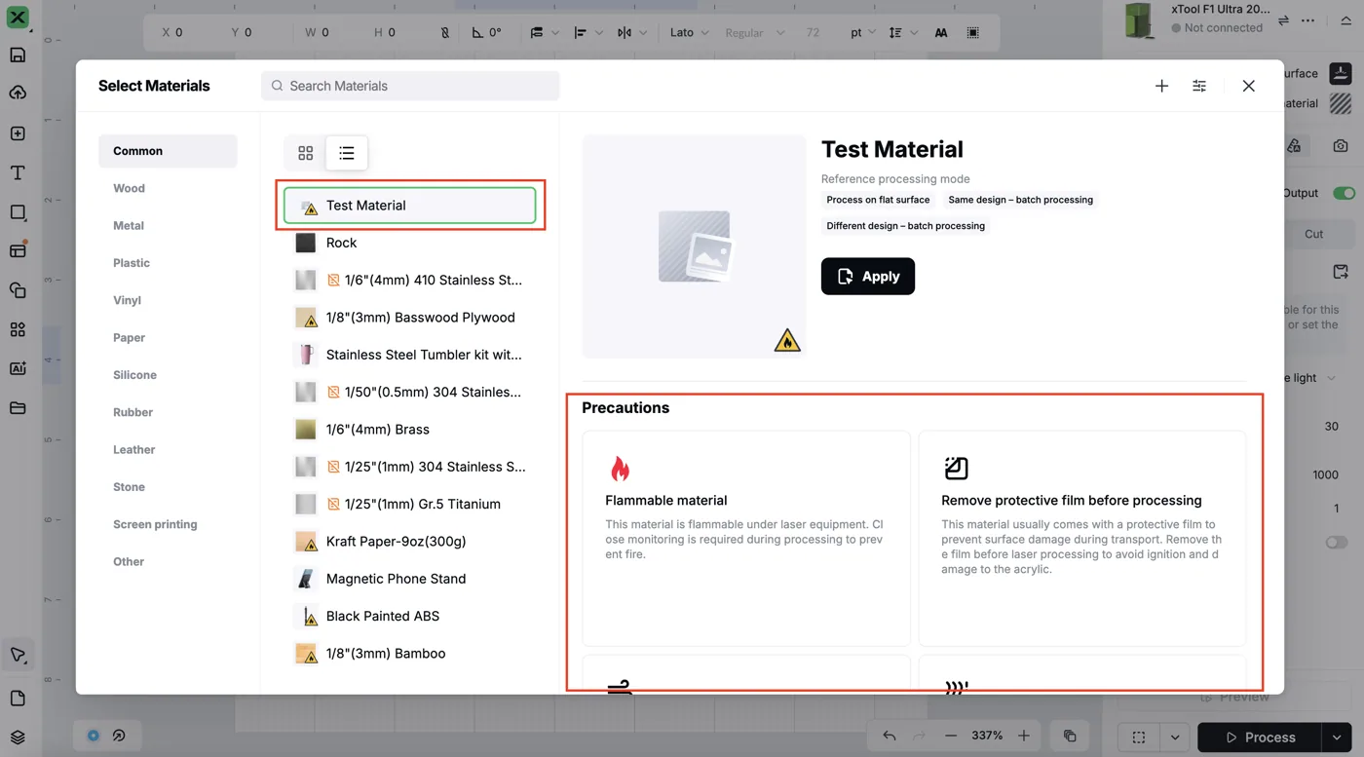Select the Text tool in left sidebar
Viewport: 1364px width, 757px height.
tap(18, 172)
